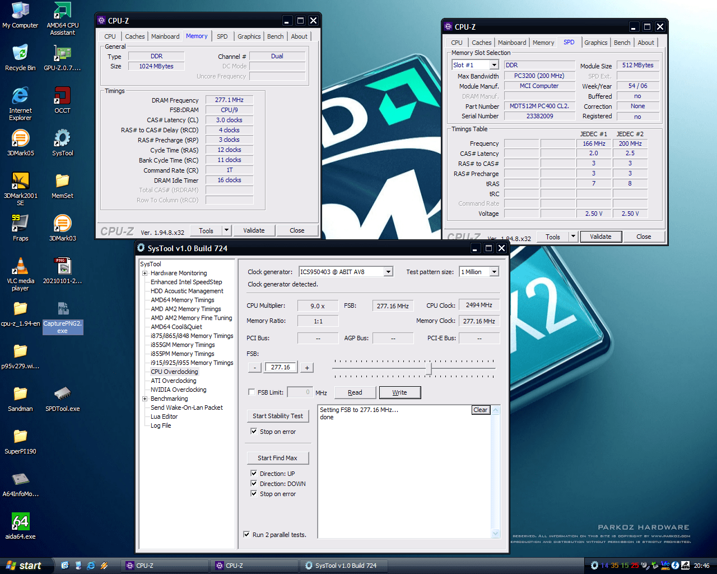The height and width of the screenshot is (574, 717).
Task: Expand Hardware Monitoring tree node
Action: tap(145, 274)
